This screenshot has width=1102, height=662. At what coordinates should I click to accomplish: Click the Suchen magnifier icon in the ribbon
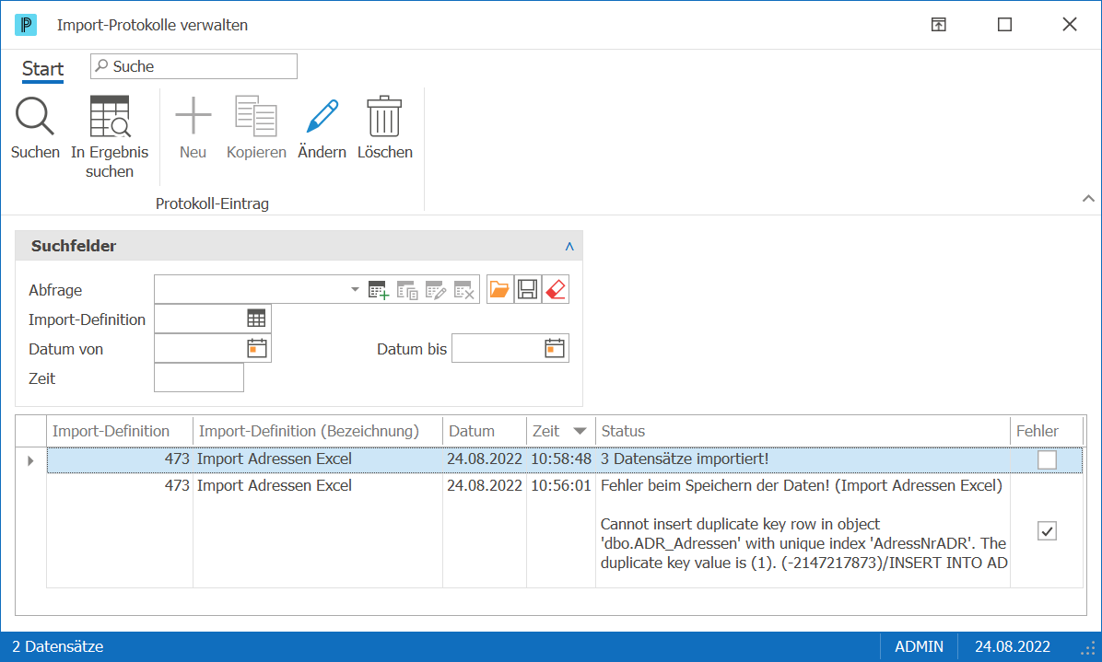[34, 116]
